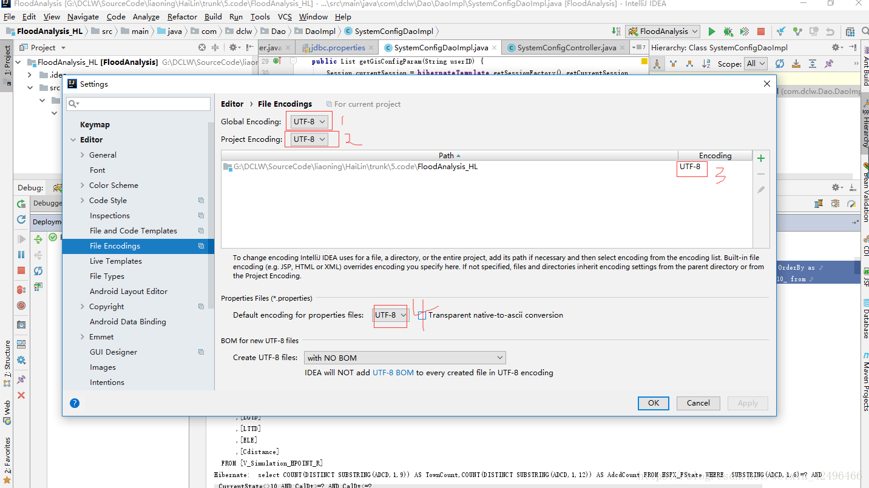
Task: Open the Database side tool window
Action: [x=865, y=319]
